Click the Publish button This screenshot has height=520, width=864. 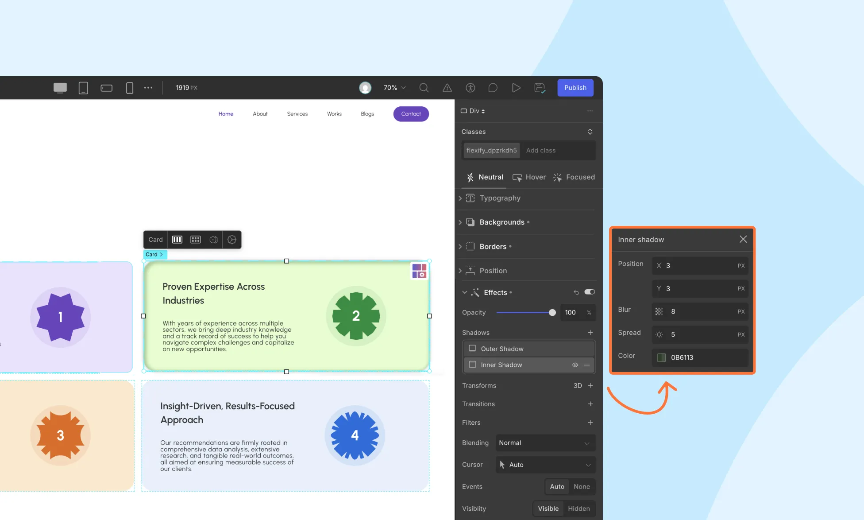[x=575, y=88]
